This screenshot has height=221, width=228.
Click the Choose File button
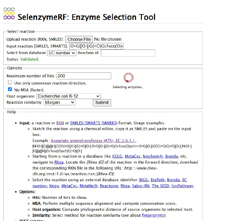pos(79,39)
